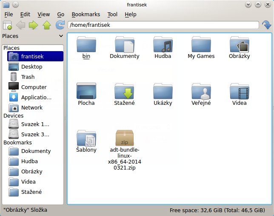Select the Svazek 1 device
This screenshot has height=216, width=274.
(35, 124)
